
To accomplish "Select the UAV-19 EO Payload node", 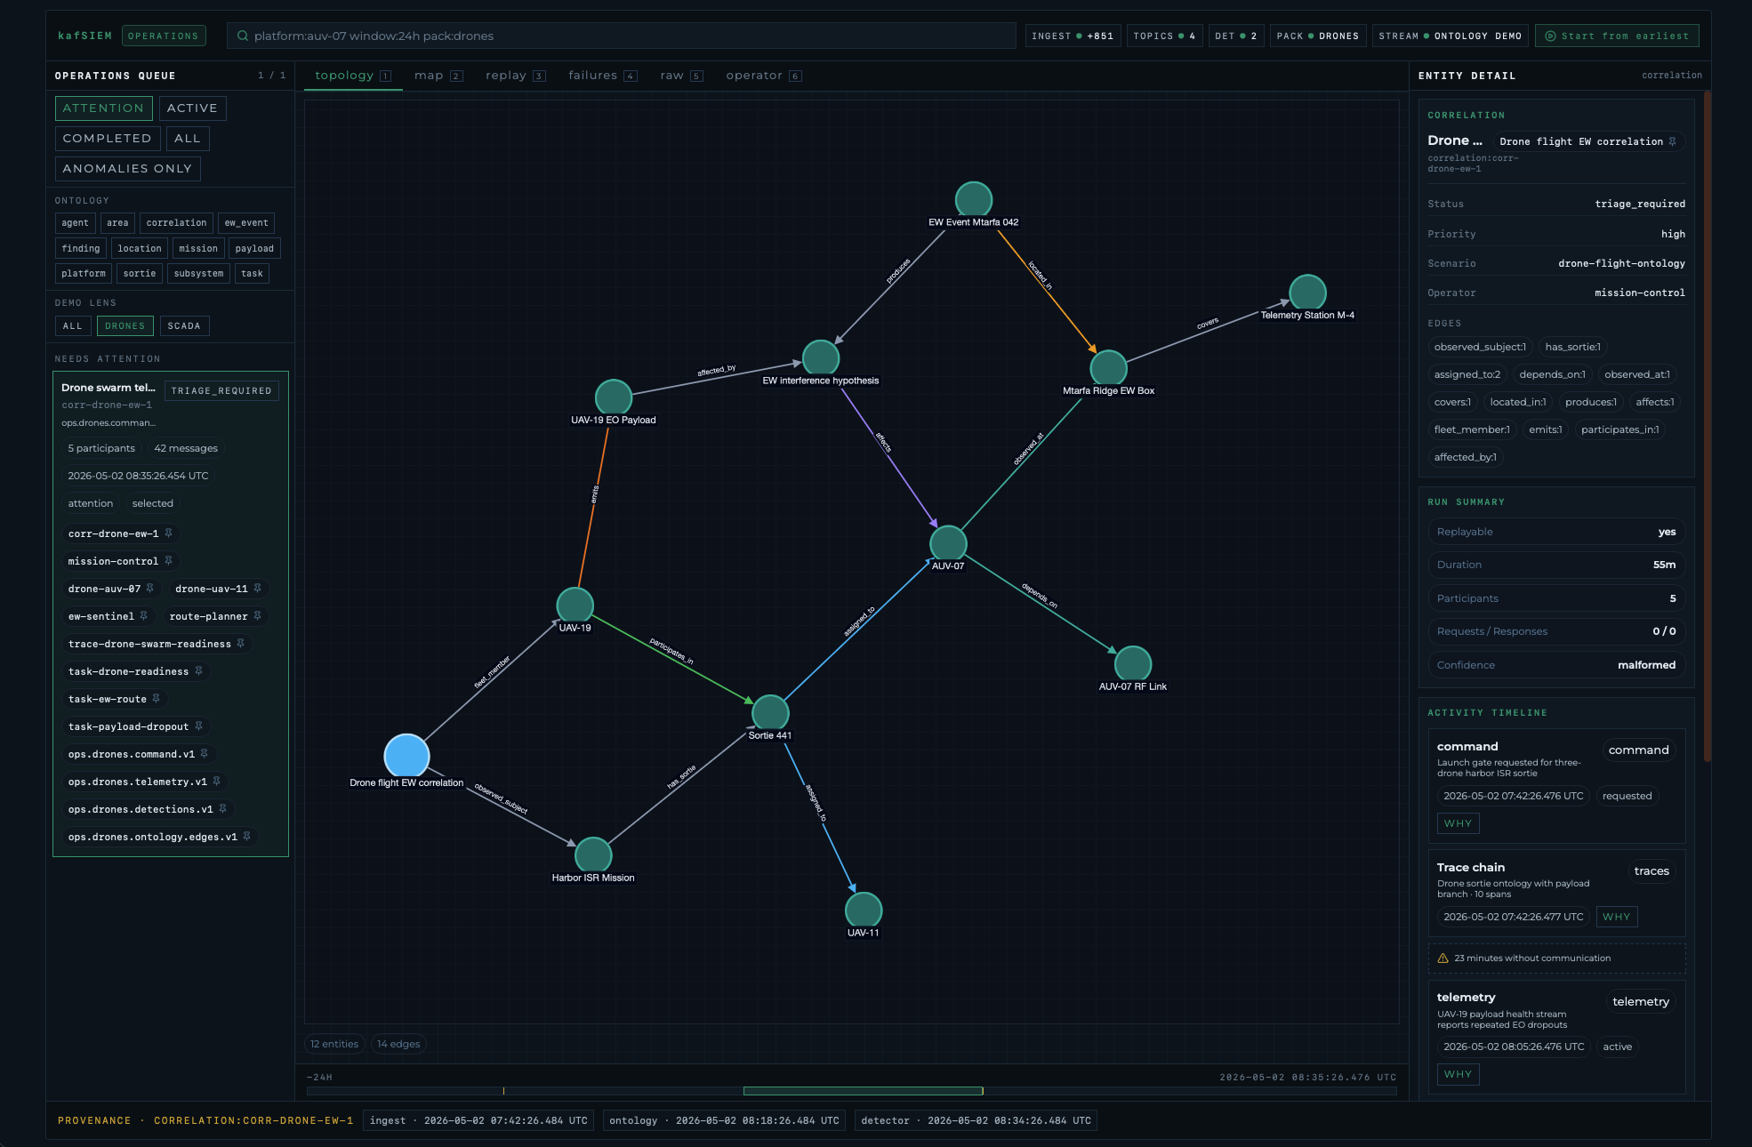I will click(614, 397).
